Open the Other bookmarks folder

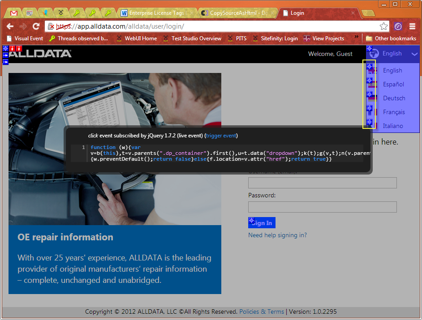(391, 38)
